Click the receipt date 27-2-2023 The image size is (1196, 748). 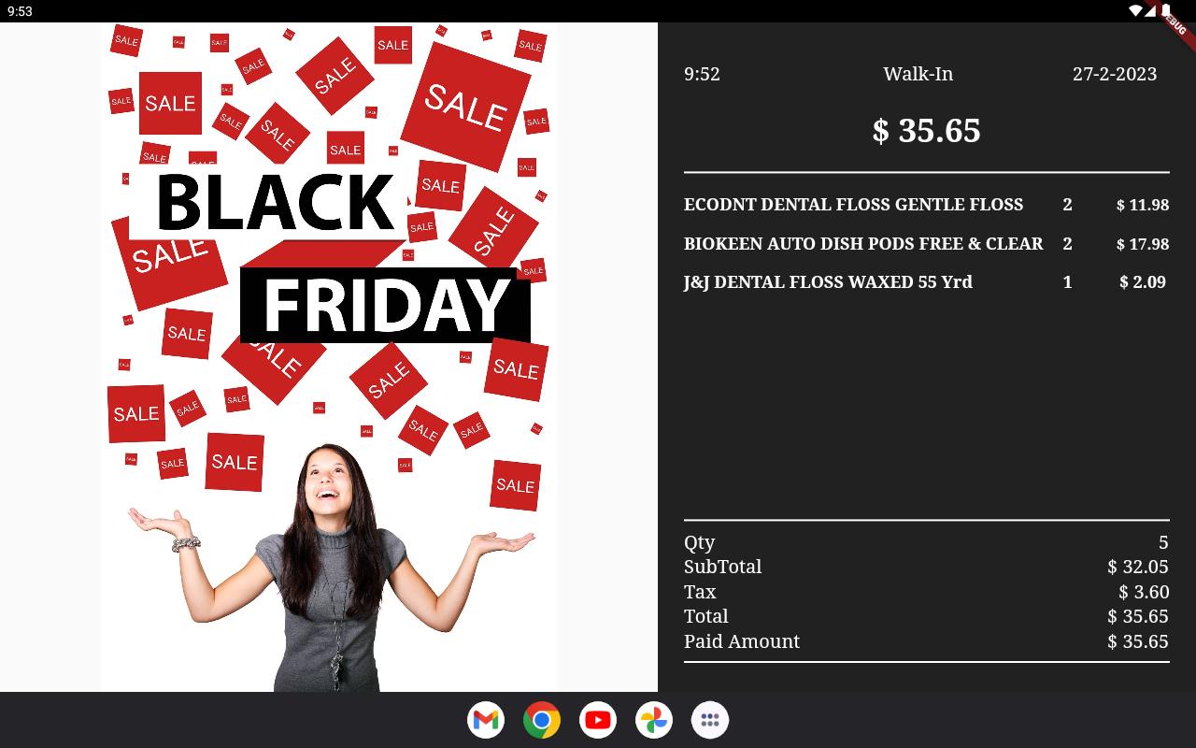coord(1115,74)
